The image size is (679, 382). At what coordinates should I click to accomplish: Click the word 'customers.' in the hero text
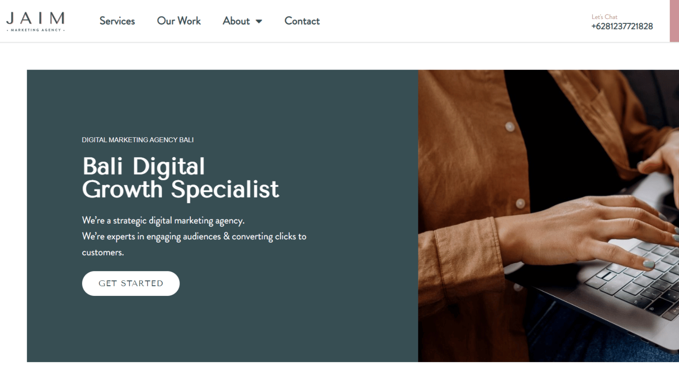103,253
